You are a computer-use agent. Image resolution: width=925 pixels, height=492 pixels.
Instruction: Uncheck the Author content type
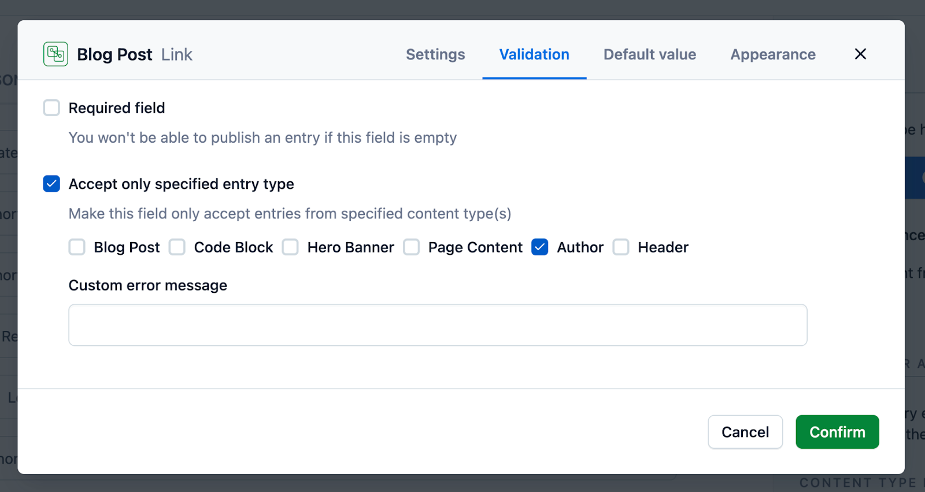coord(539,247)
